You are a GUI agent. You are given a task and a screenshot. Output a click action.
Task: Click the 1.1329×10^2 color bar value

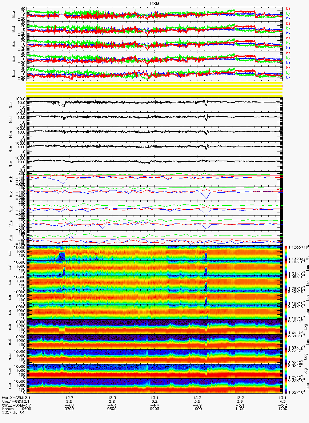pos(298,259)
